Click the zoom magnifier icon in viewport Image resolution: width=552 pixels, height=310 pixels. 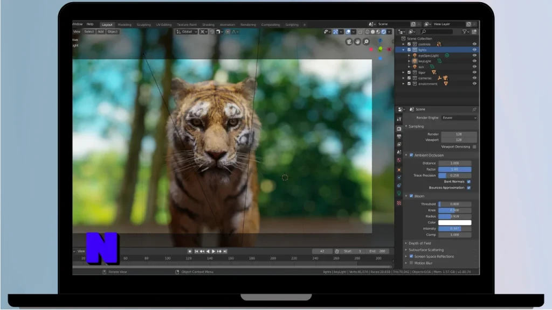point(366,41)
